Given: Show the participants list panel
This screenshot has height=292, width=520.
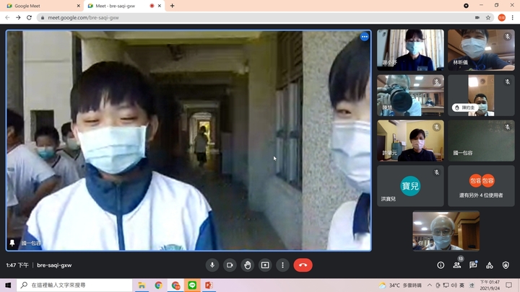Looking at the screenshot, I should tap(457, 265).
